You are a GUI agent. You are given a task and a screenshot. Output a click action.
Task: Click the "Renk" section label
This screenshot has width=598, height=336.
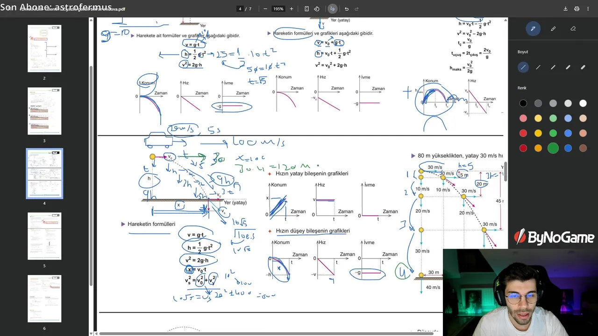pyautogui.click(x=522, y=88)
